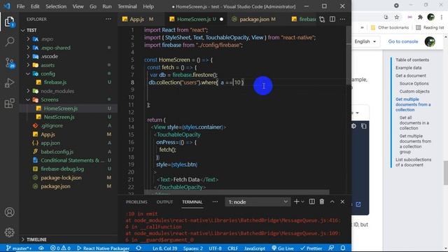Screen dimensions: 448x252
Task: Show more panel tabs ellipsis
Action: pos(215,202)
